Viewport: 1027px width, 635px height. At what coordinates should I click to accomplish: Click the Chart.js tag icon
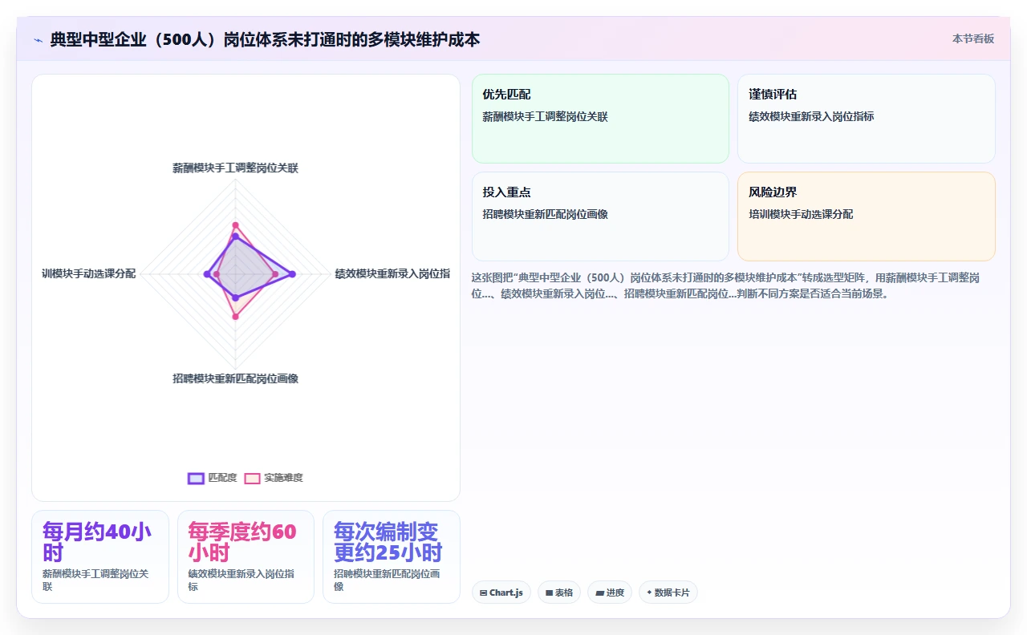(483, 593)
